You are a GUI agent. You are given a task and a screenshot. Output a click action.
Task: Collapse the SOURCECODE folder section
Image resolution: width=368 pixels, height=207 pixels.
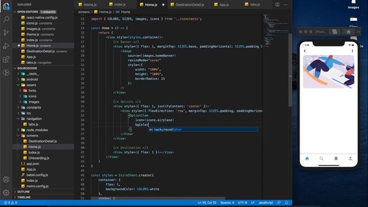27,68
